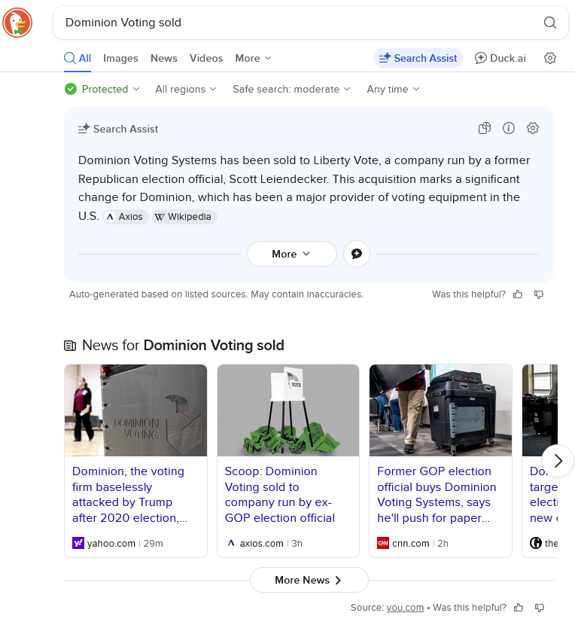
Task: Open the Axios source link
Action: (126, 217)
